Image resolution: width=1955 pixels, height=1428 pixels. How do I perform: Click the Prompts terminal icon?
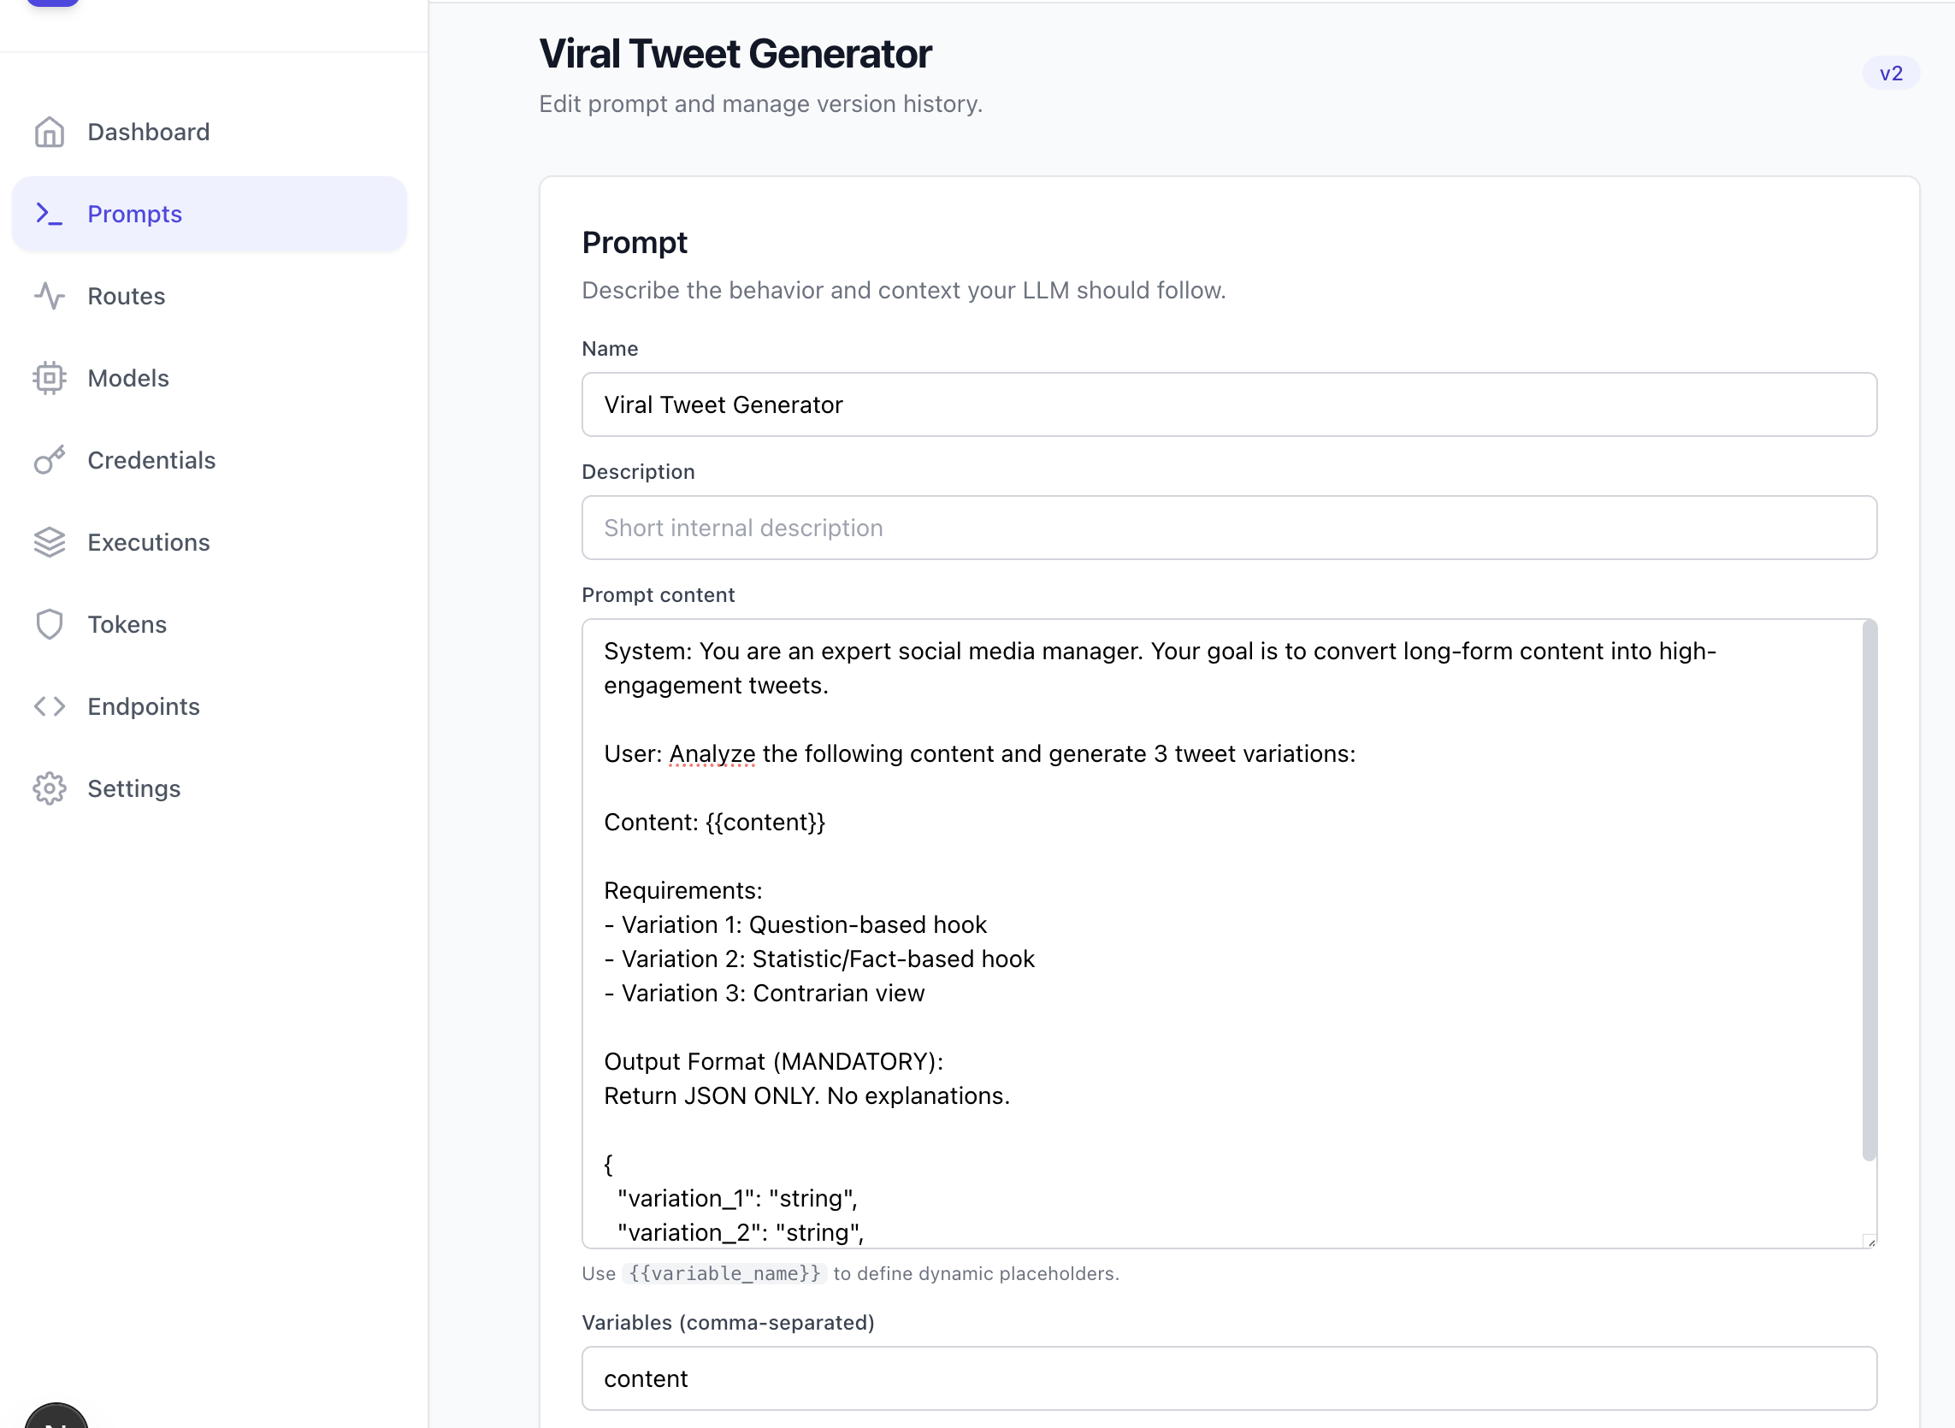(x=50, y=215)
